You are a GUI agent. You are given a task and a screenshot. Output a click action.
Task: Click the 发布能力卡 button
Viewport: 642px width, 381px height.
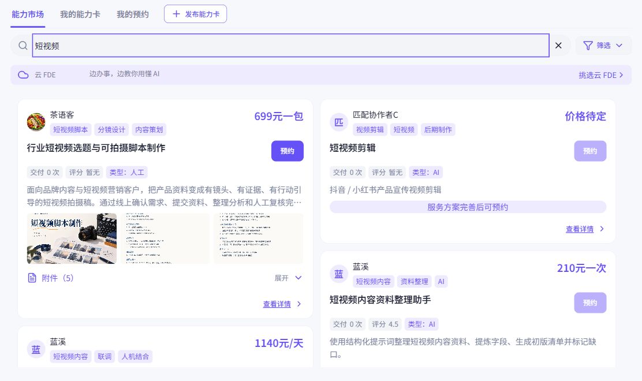195,14
